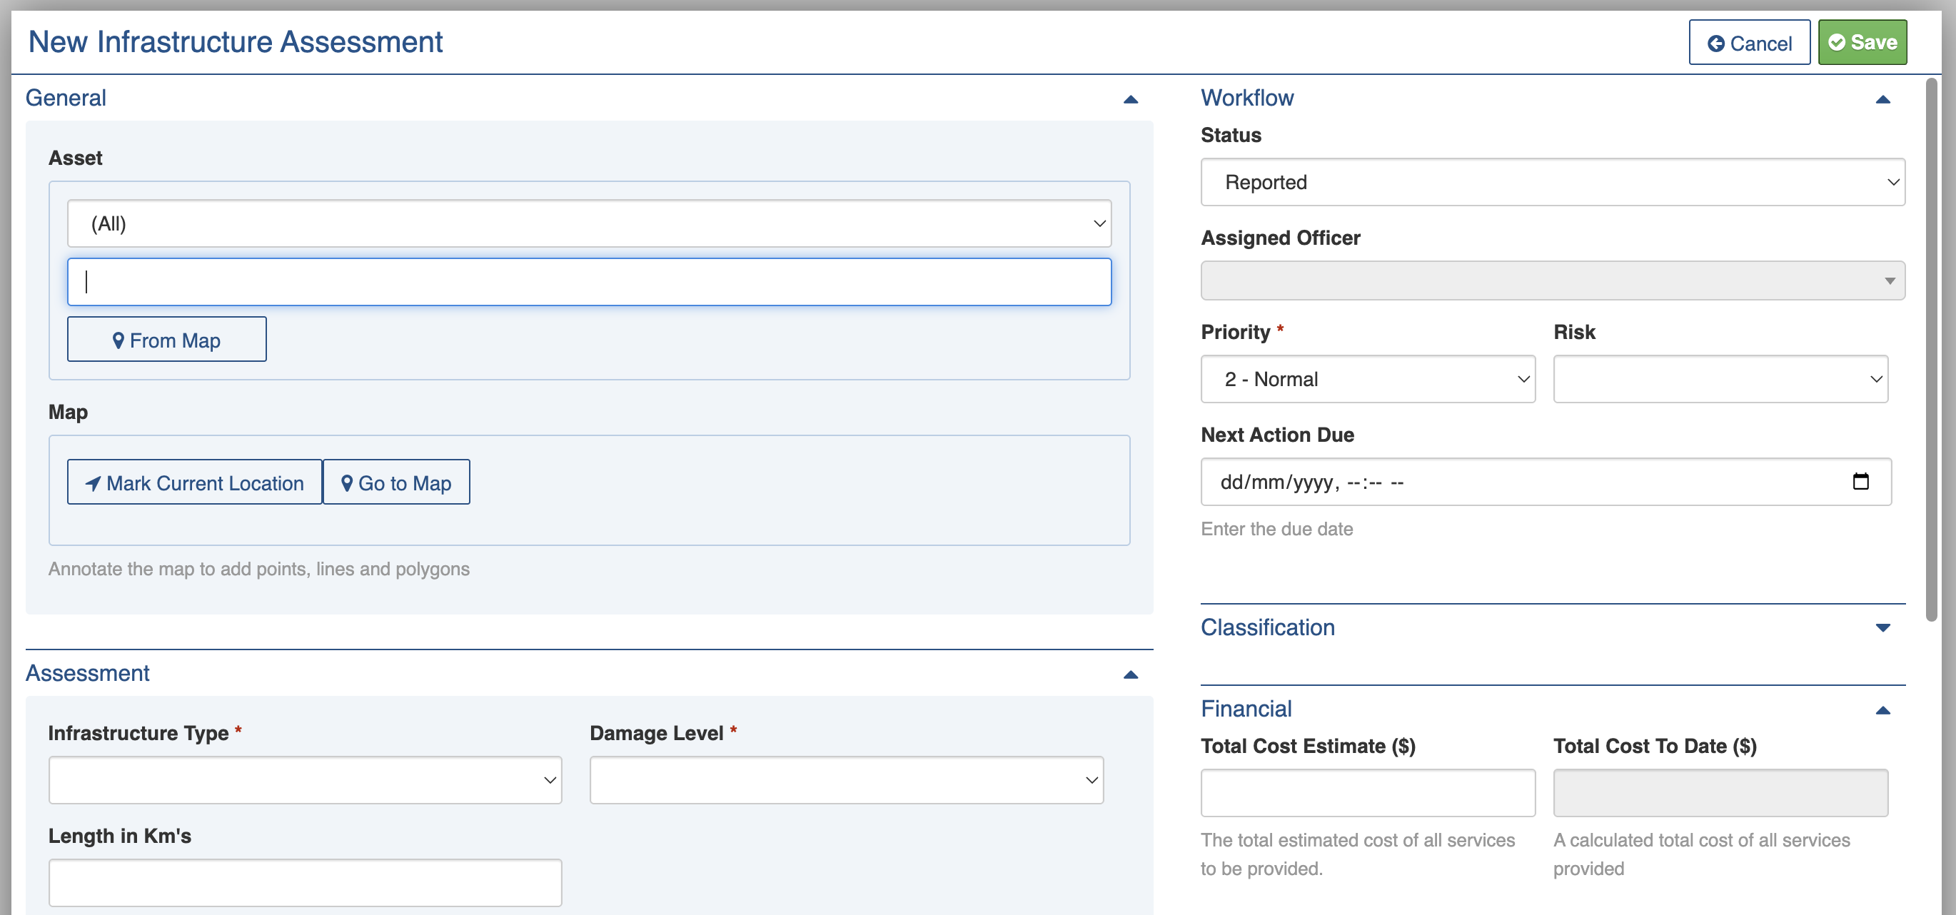
Task: Click the Total Cost Estimate field
Action: point(1367,793)
